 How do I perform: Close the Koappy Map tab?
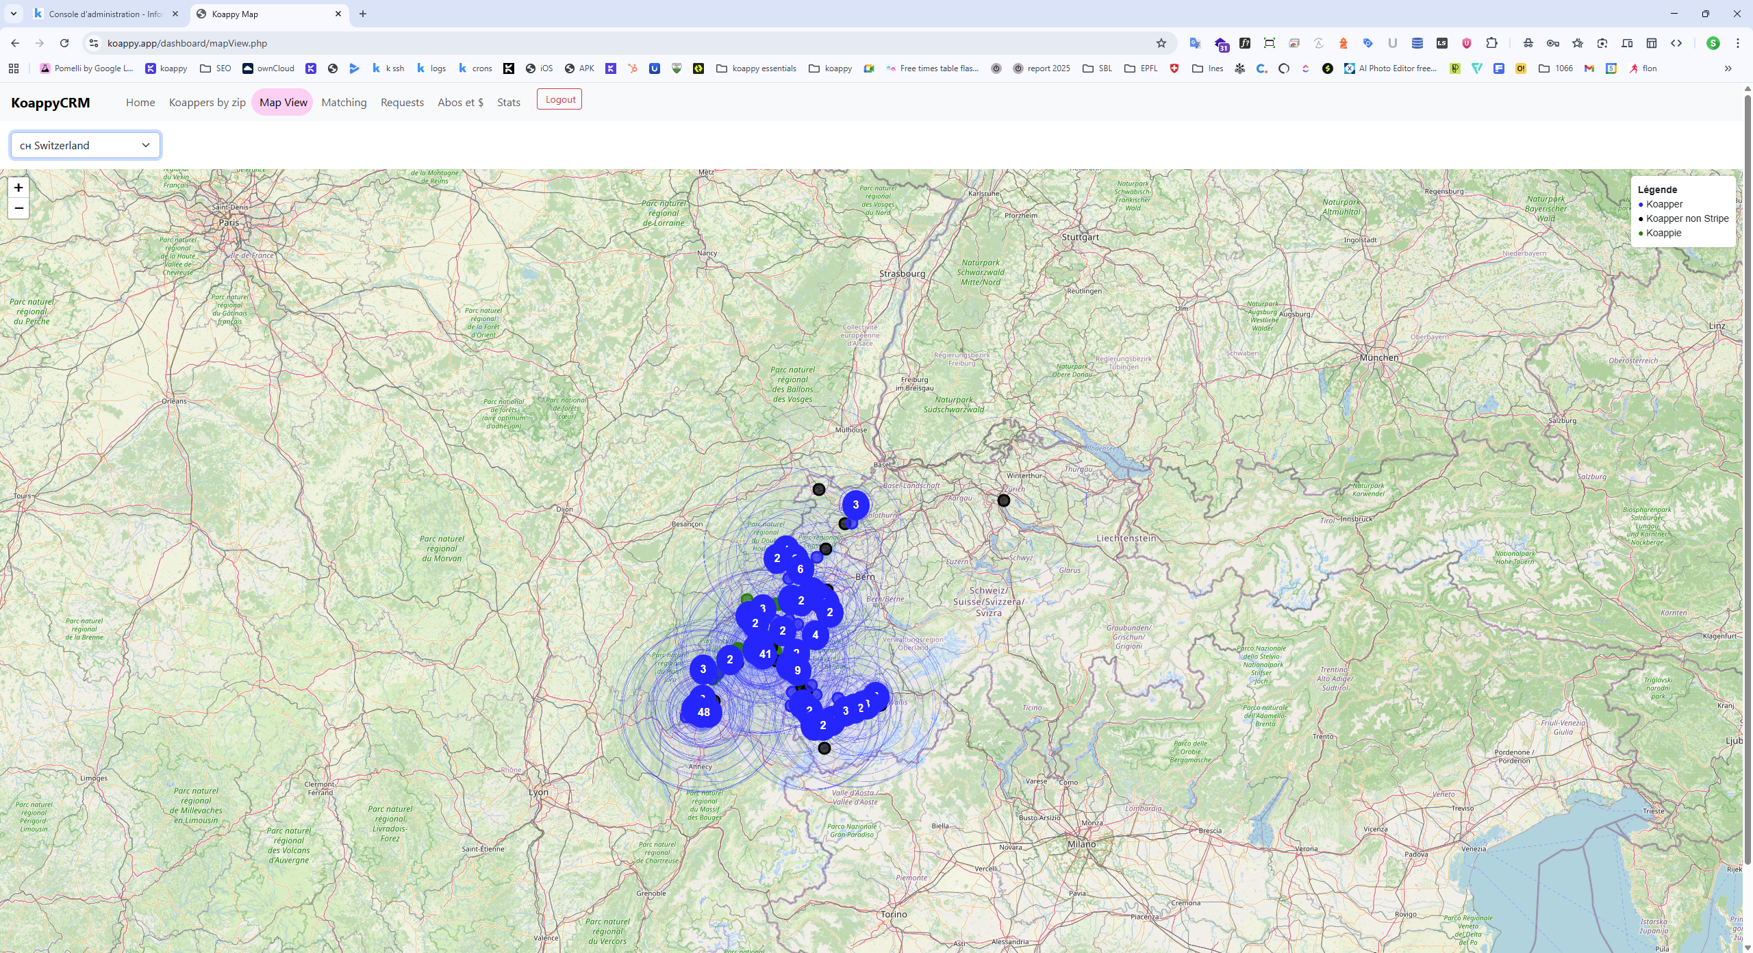pos(338,14)
